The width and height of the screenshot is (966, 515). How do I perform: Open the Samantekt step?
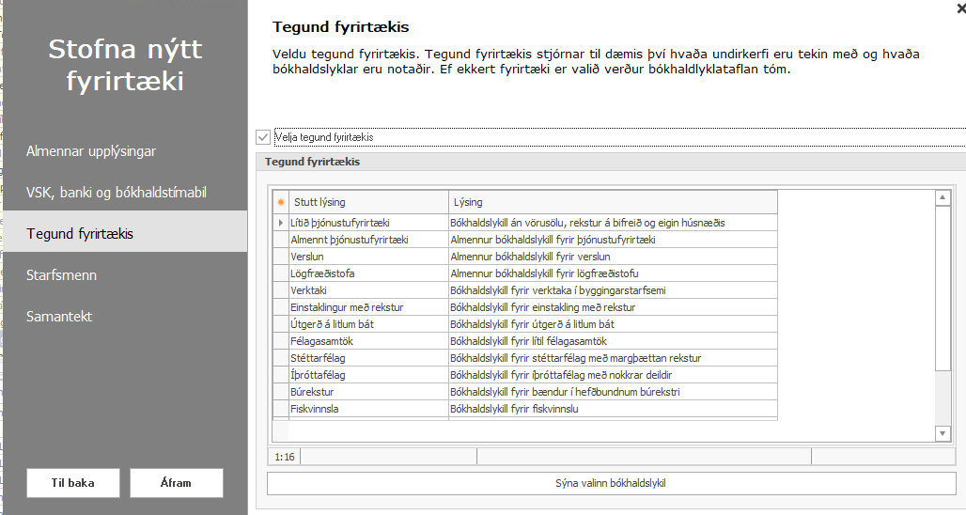point(59,317)
